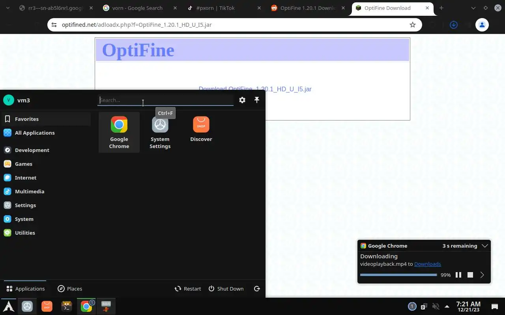Switch to #pxorn | TikTok tab
This screenshot has height=315, width=505.
(x=216, y=8)
